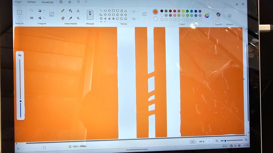The width and height of the screenshot is (273, 153).
Task: Select the primary orange color circle
Action: (155, 12)
